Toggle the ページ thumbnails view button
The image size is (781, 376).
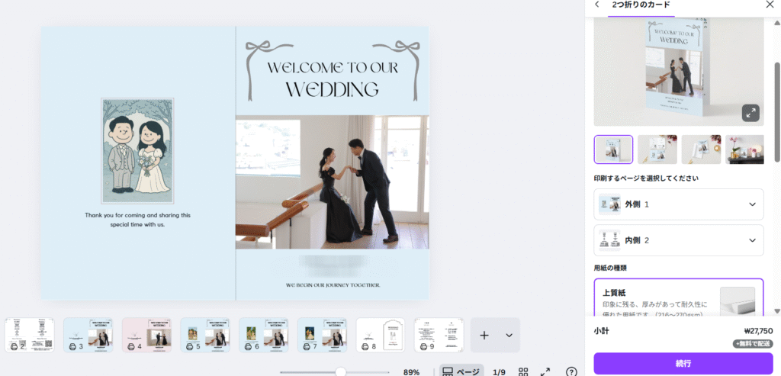coord(461,372)
